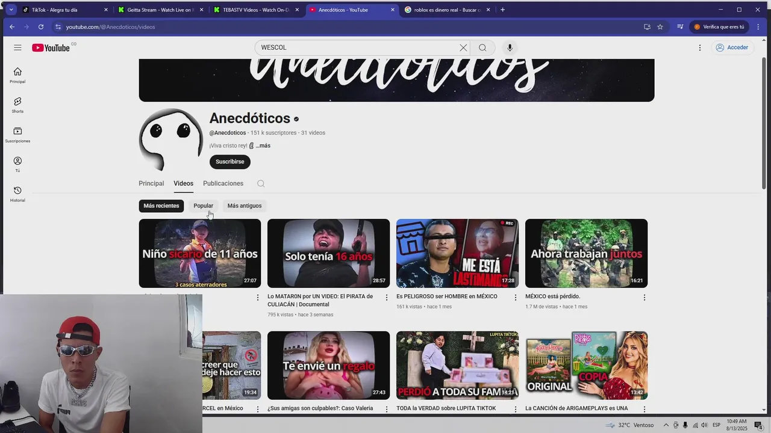The height and width of the screenshot is (433, 771).
Task: Switch to roblox es dinero real tab
Action: point(447,10)
